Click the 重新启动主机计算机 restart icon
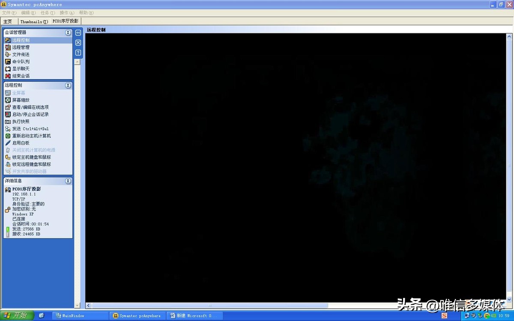 (x=8, y=136)
